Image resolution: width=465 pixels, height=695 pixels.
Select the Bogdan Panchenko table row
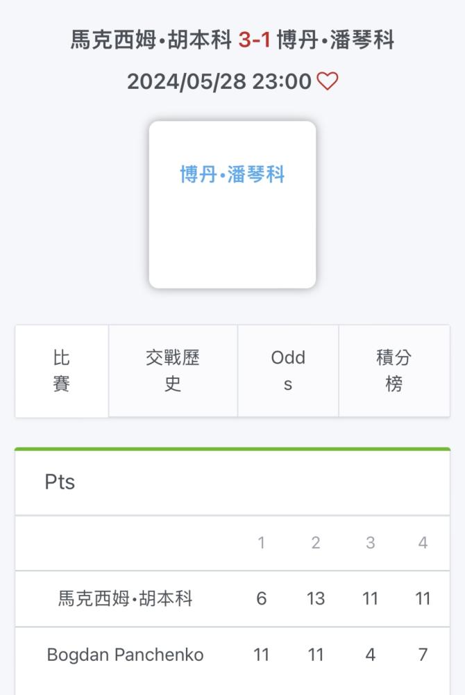point(232,655)
